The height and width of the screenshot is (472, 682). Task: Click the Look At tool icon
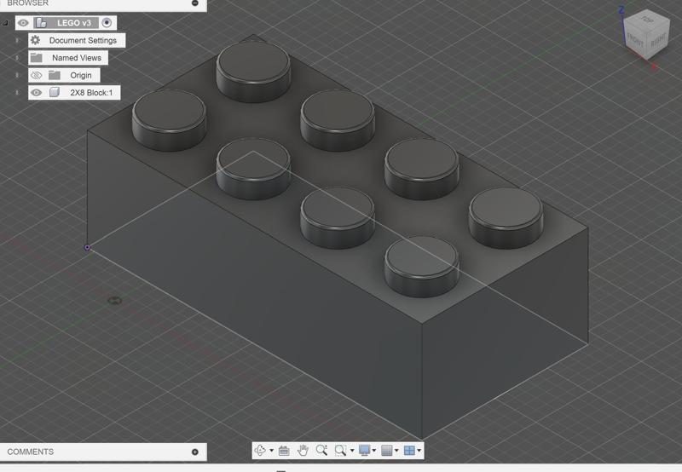coord(284,451)
